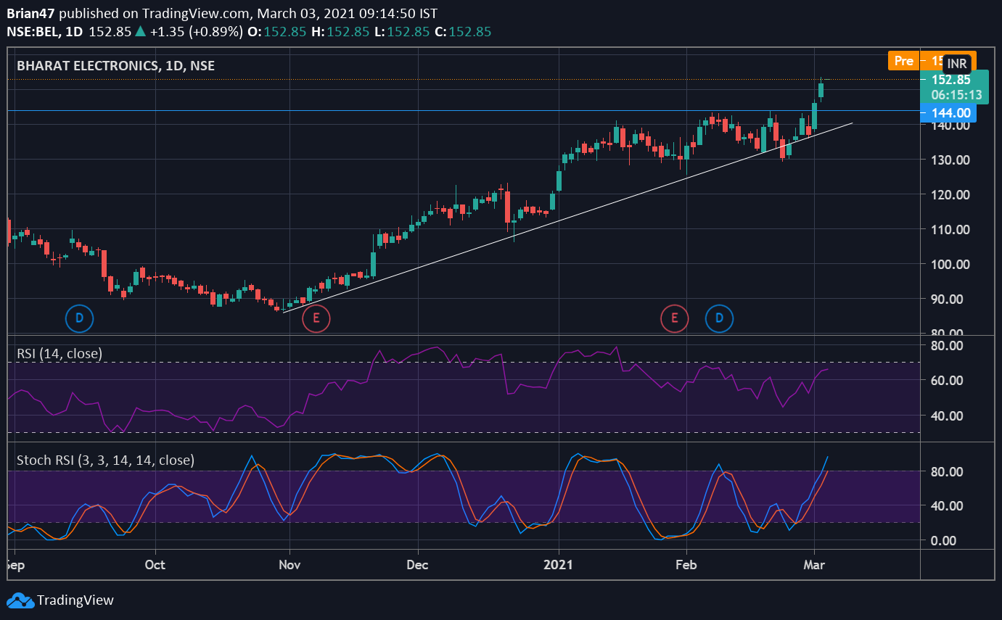
Task: Click the 110.00 price axis label
Action: [x=950, y=230]
